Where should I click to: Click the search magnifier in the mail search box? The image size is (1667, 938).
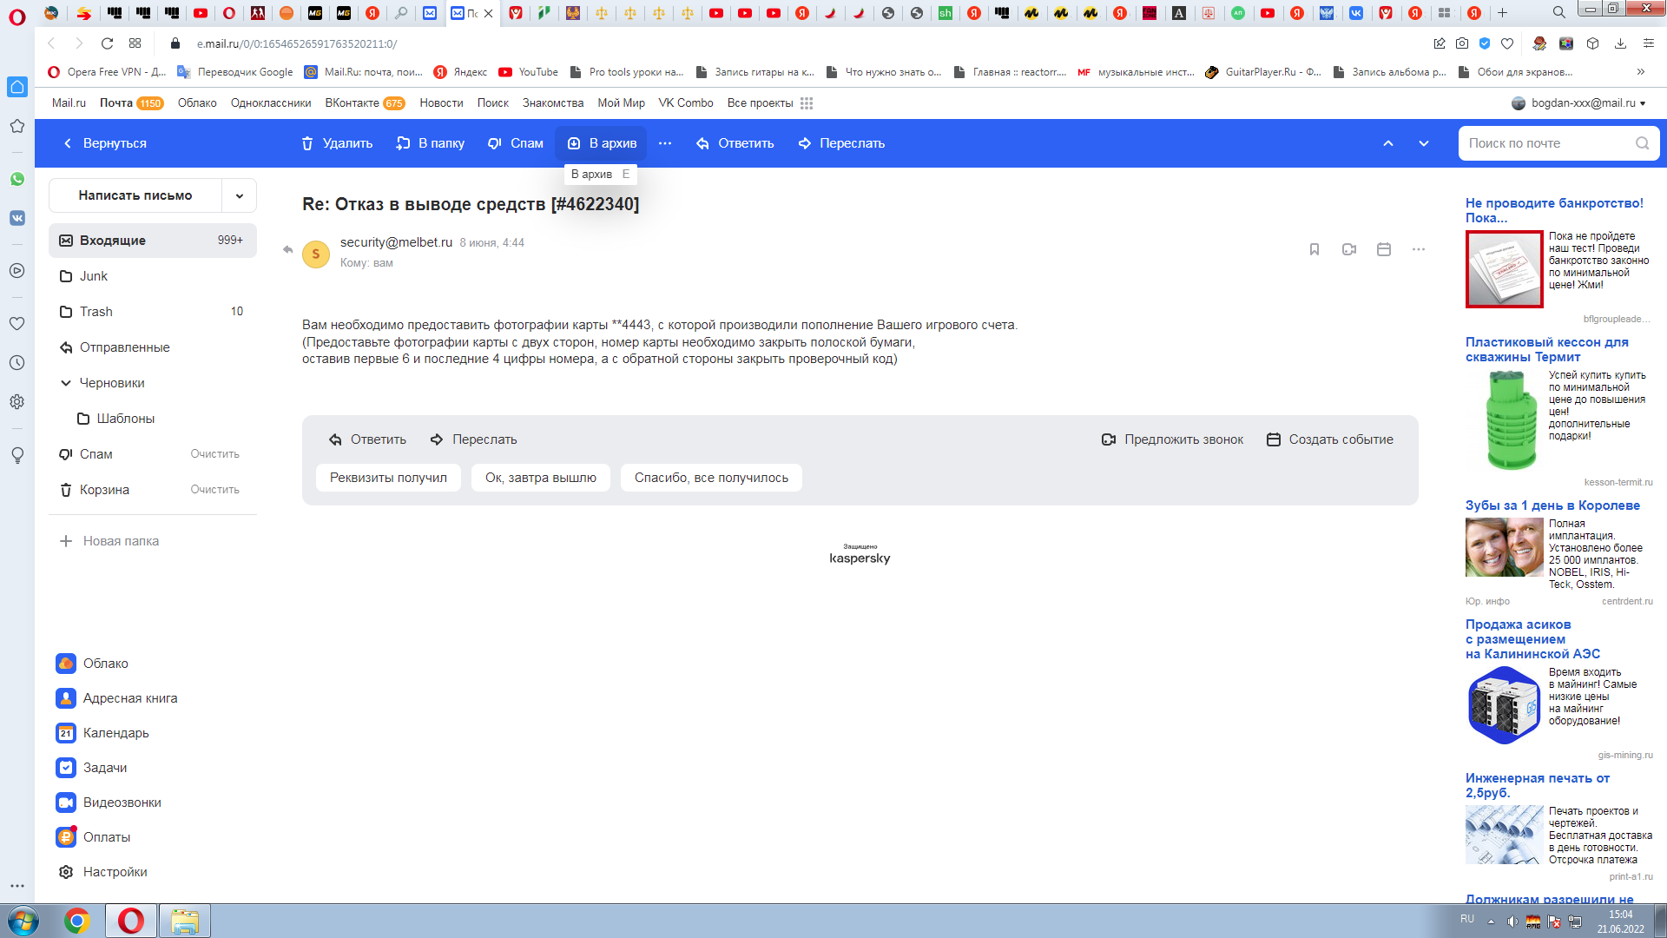point(1642,143)
